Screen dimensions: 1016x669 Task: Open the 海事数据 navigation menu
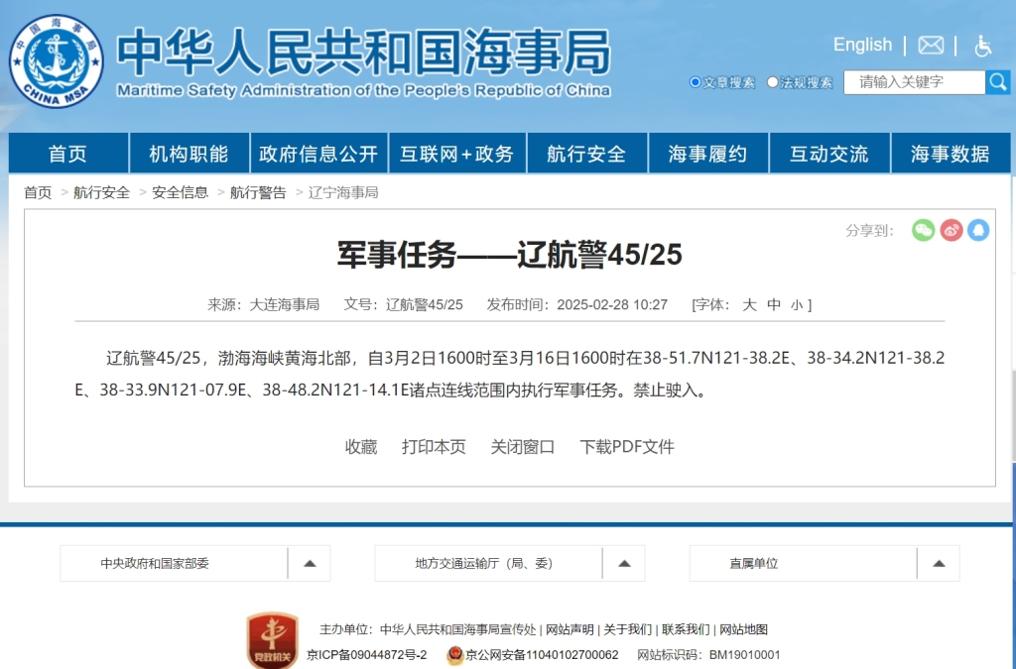point(950,154)
